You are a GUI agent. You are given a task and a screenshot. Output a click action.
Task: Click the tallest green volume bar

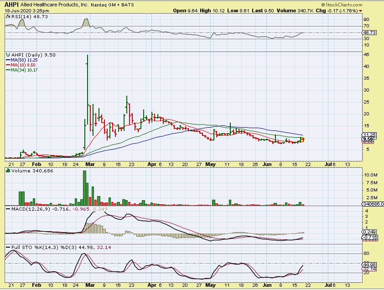(84, 188)
